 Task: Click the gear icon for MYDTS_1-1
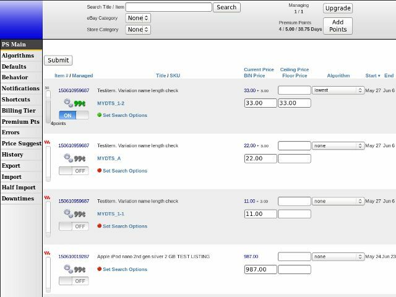(x=69, y=213)
